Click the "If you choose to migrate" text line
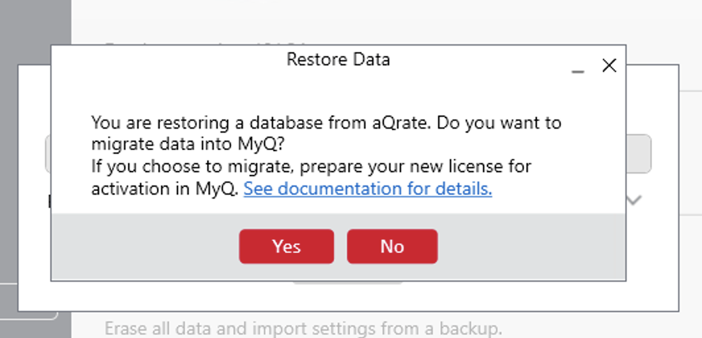 pos(311,166)
